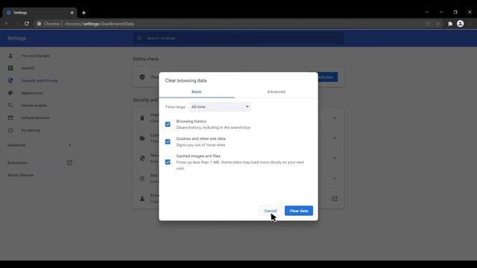This screenshot has width=477, height=268.
Task: Click the browser back arrow
Action: [7, 24]
